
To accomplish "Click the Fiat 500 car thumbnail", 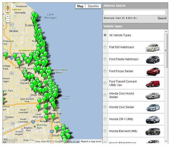I will click(x=153, y=48).
